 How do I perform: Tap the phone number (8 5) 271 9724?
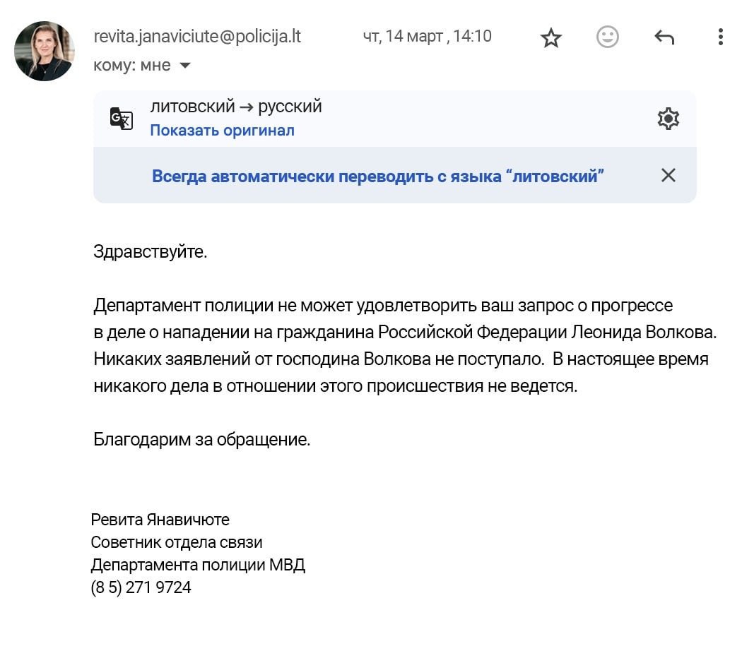pyautogui.click(x=141, y=587)
